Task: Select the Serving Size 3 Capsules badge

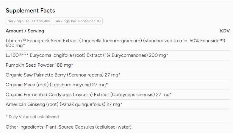Action: [29, 21]
